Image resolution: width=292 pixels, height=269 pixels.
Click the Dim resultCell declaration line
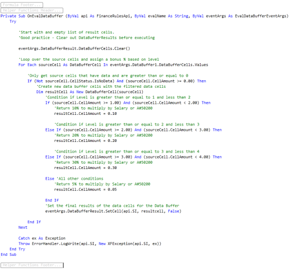point(90,92)
